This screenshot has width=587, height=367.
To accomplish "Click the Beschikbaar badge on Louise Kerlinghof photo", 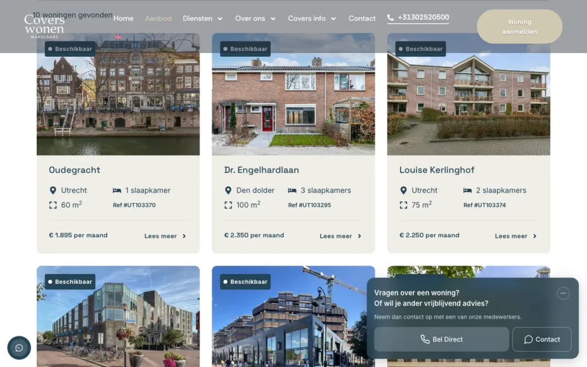I will coord(420,49).
